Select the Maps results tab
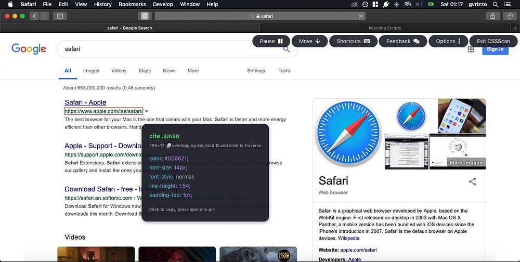The image size is (520, 262). click(145, 71)
